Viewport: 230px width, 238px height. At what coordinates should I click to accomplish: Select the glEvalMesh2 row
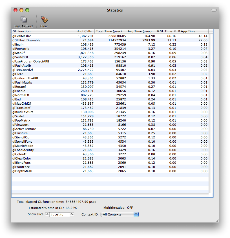tap(110, 36)
